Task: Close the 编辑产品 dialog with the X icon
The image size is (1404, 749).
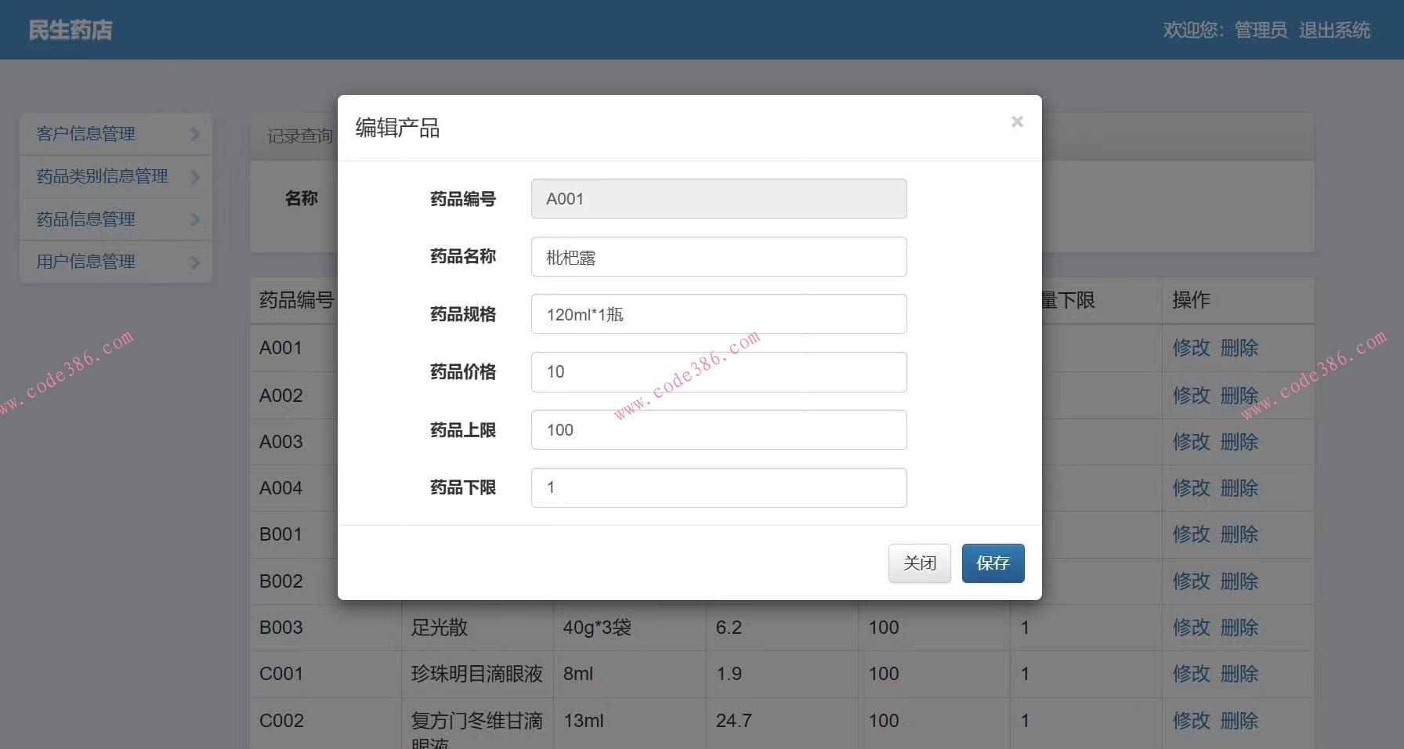Action: 1016,121
